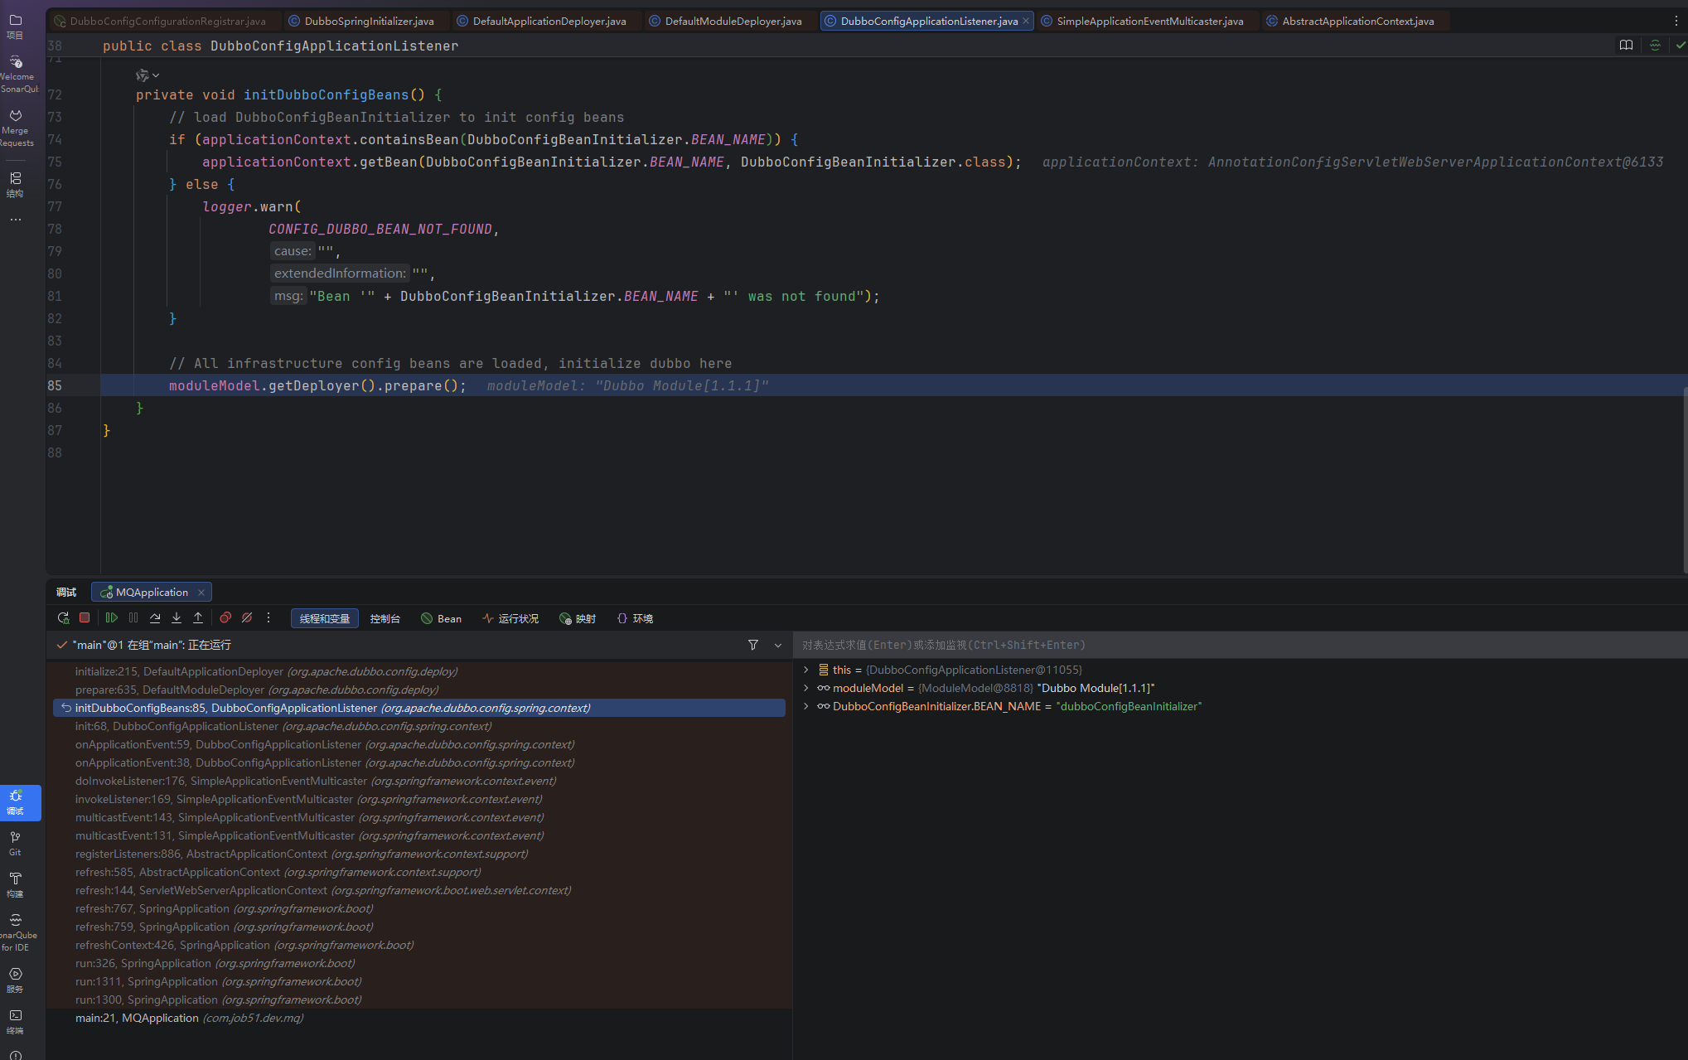
Task: Open the thread selector dropdown chevron
Action: pyautogui.click(x=777, y=645)
